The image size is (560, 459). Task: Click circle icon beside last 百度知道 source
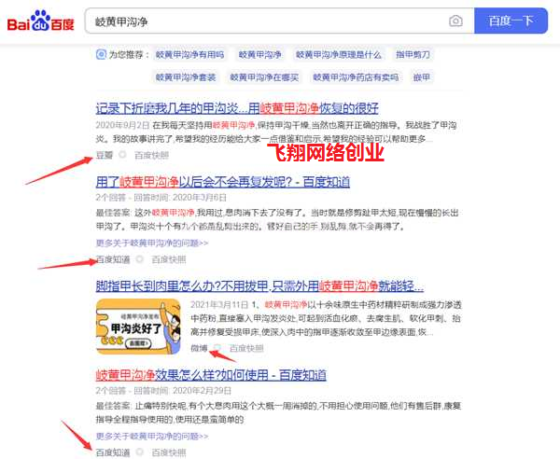point(140,452)
